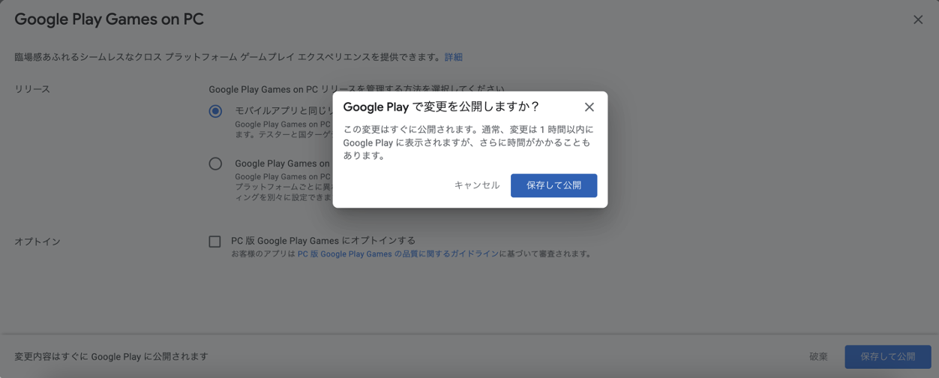Click キャンセル in the dialog
Screen dimensions: 939x378
coord(476,185)
